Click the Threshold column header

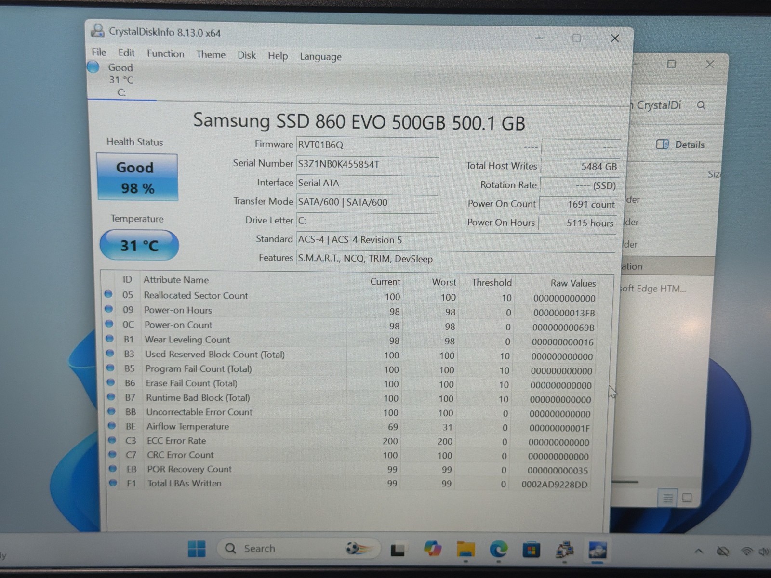tap(492, 283)
